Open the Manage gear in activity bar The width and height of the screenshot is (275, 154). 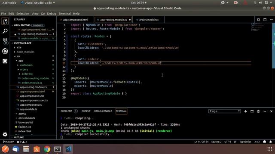(x=5, y=134)
